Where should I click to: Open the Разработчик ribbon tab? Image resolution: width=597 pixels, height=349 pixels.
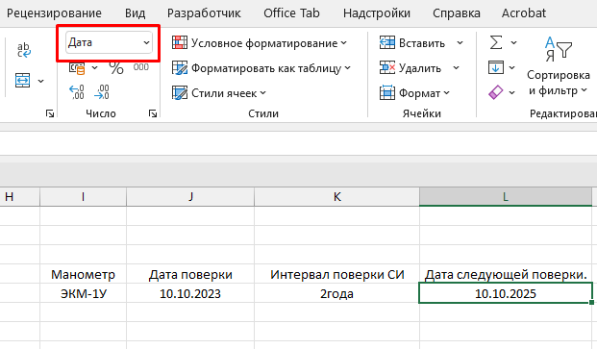[x=204, y=13]
